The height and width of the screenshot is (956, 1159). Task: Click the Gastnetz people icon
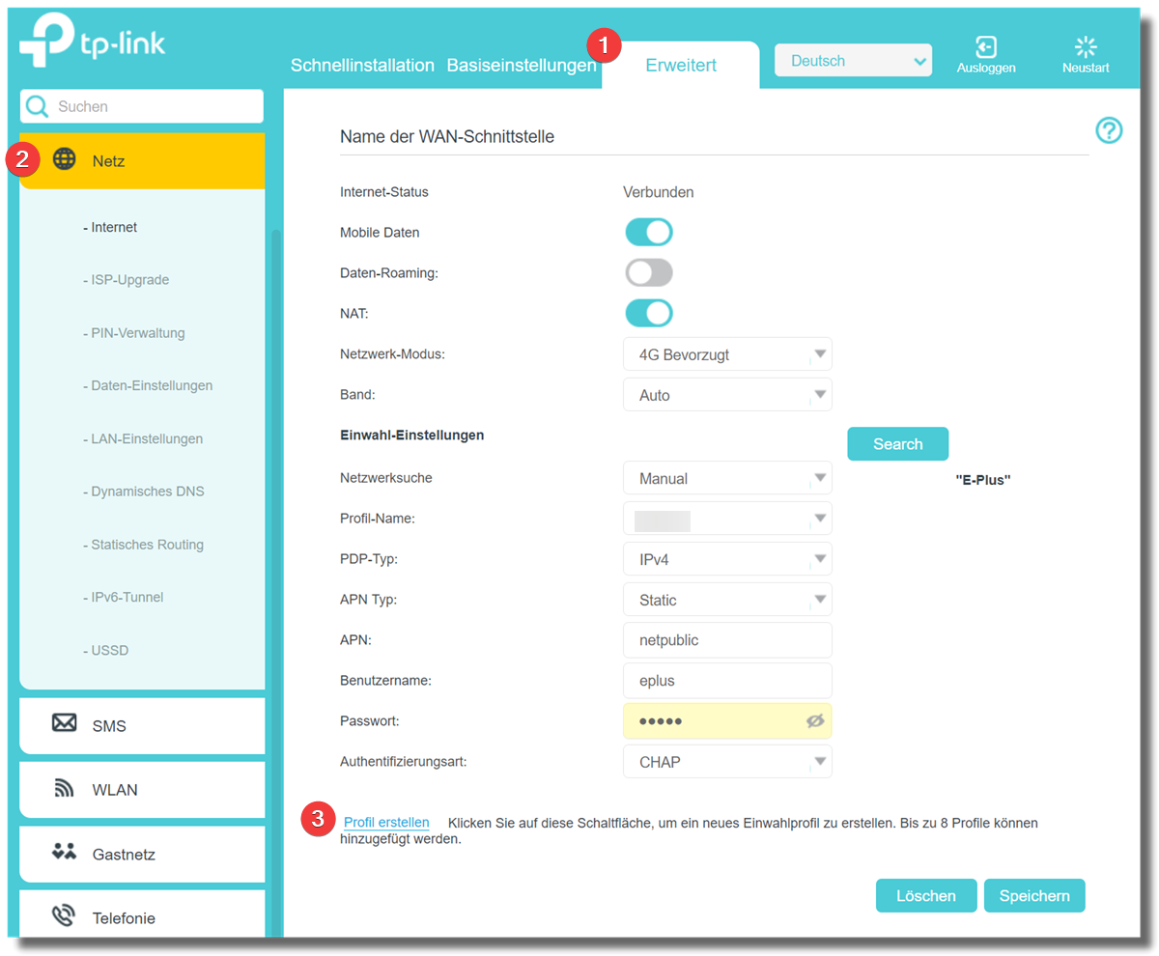click(65, 853)
